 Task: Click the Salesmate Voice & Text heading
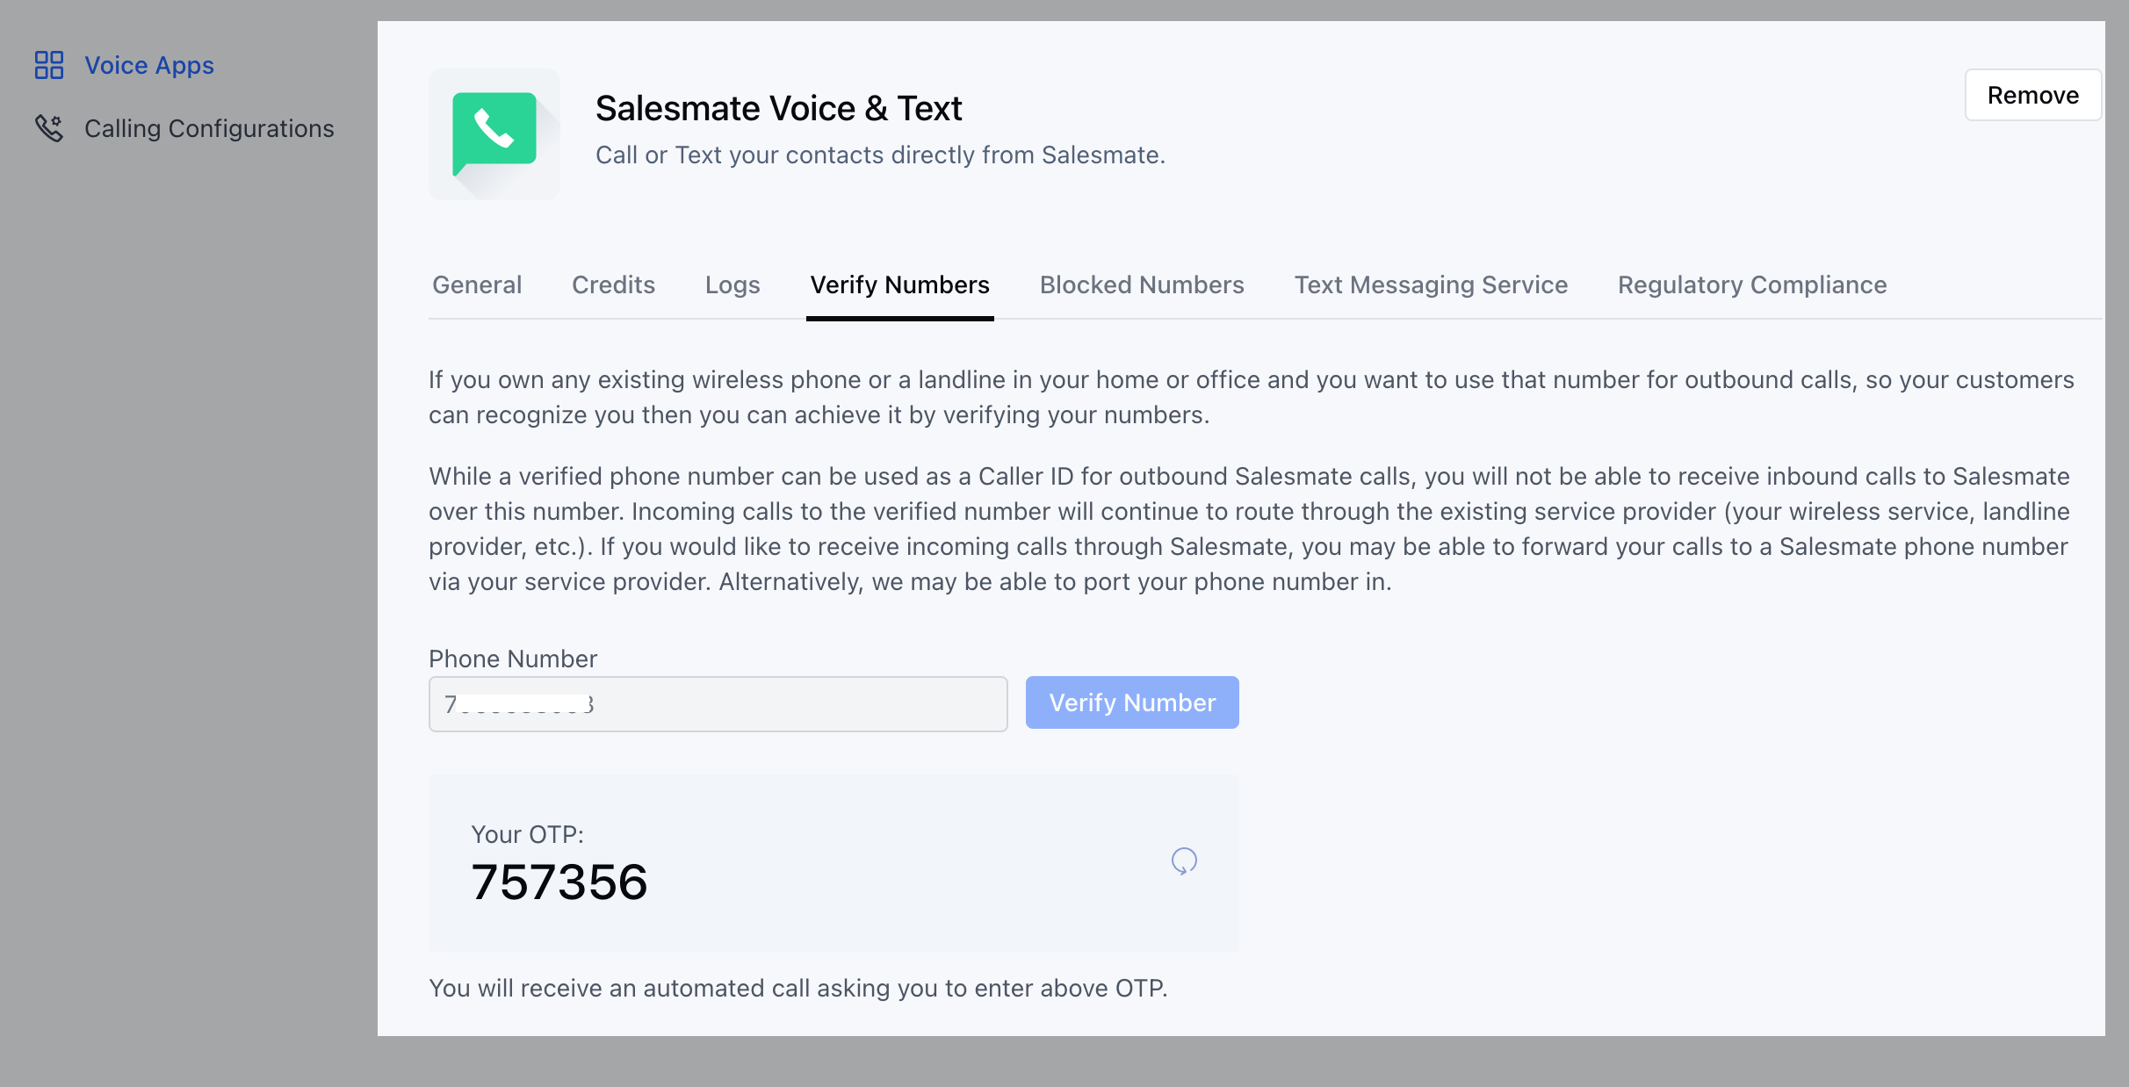(x=779, y=108)
